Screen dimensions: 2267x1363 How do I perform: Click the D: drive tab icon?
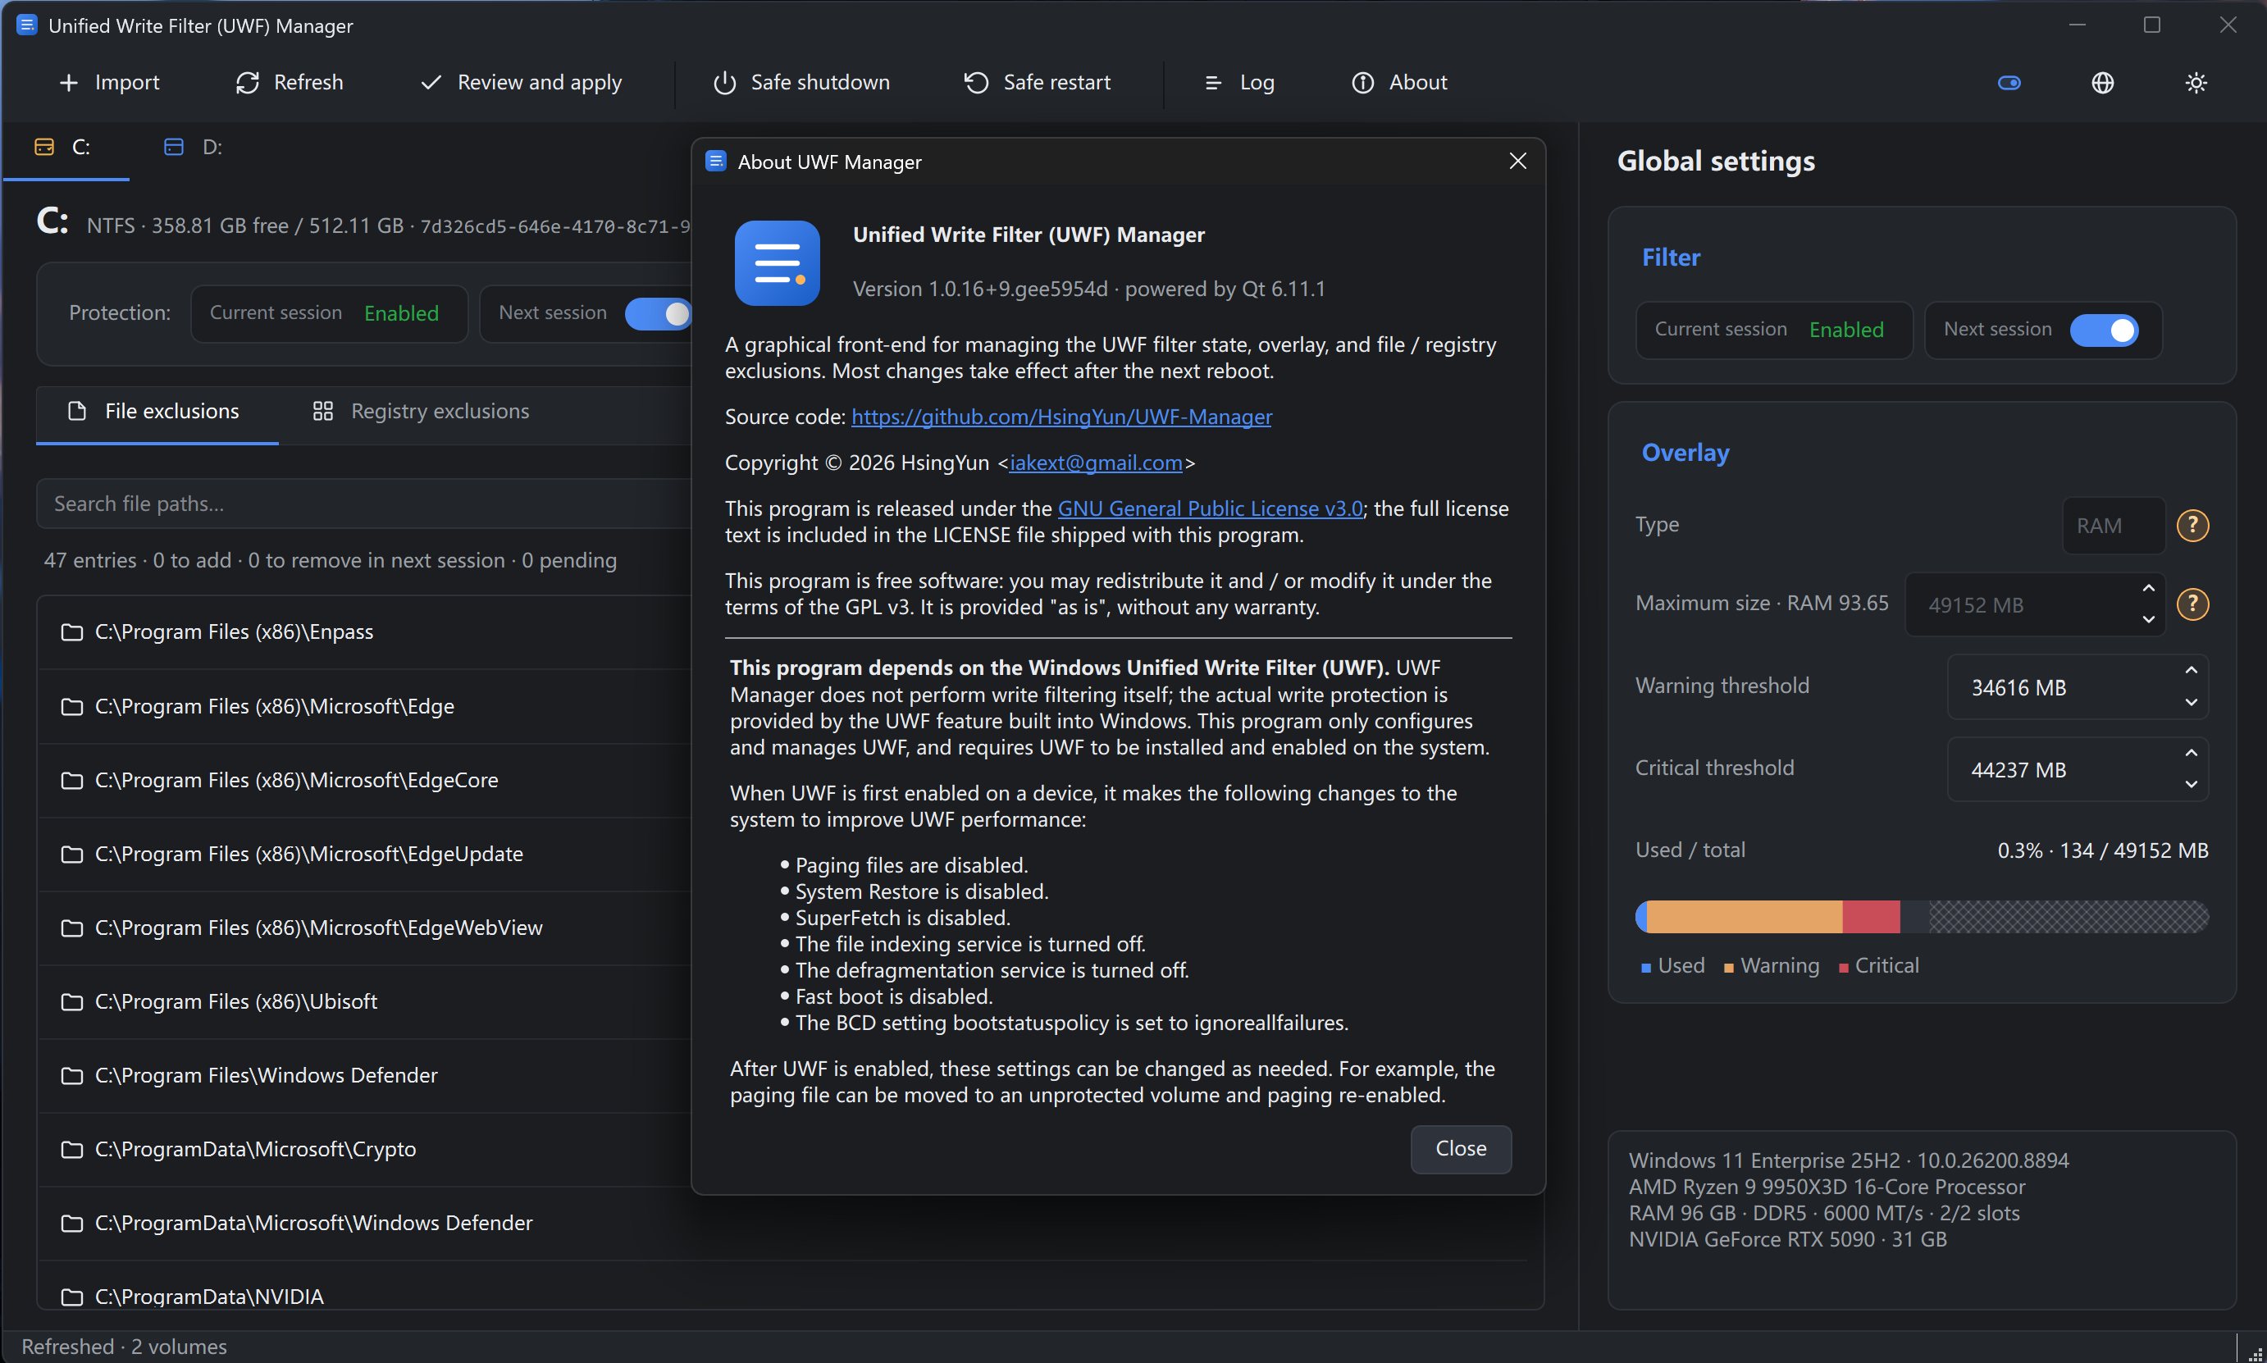coord(174,147)
